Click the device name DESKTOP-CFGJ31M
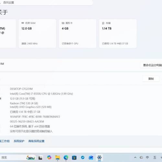 (x=21, y=89)
